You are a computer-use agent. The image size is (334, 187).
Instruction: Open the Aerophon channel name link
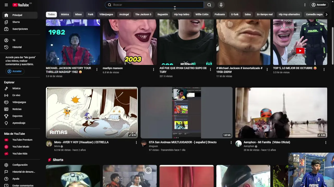(x=249, y=146)
